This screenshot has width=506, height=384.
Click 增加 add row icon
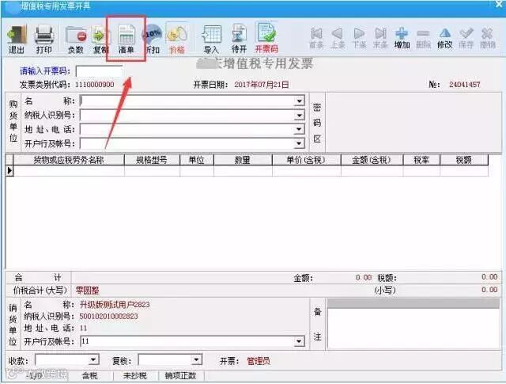tap(402, 38)
